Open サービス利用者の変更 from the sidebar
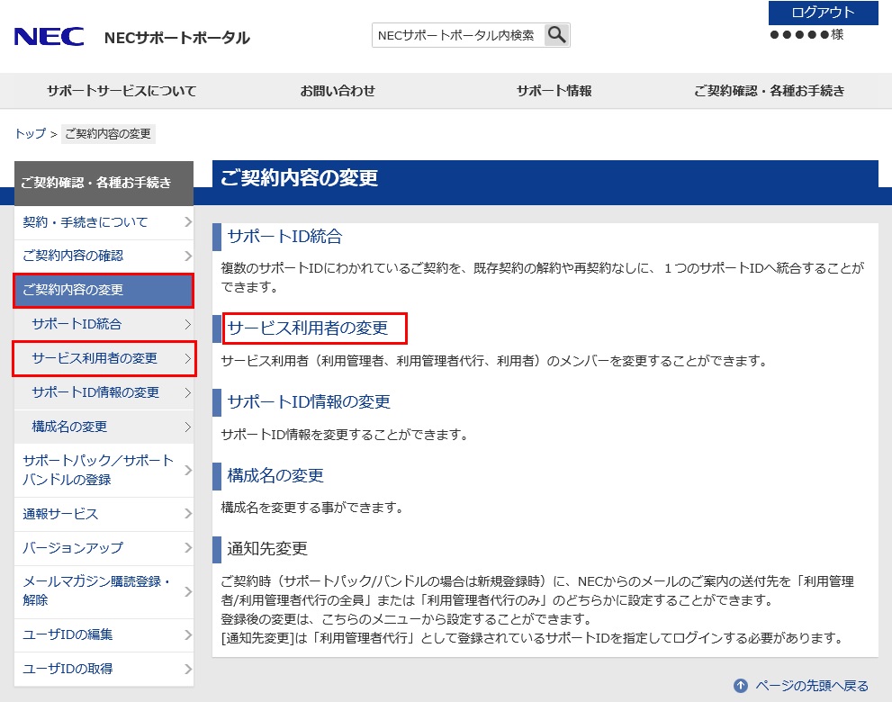Image resolution: width=892 pixels, height=702 pixels. (95, 358)
